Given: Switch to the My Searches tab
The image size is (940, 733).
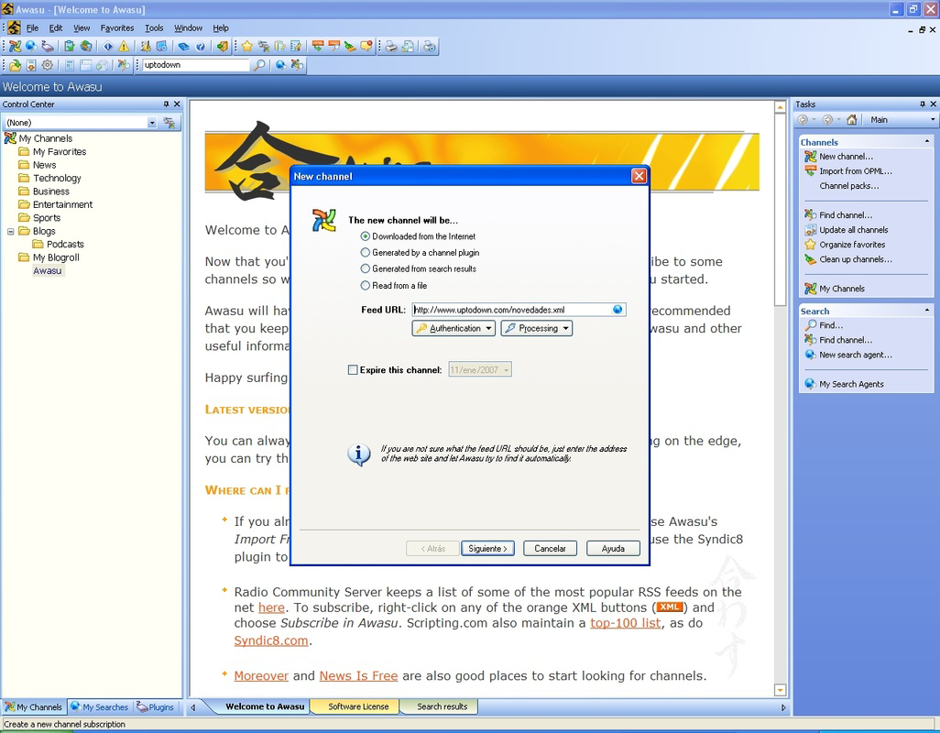Looking at the screenshot, I should click(100, 707).
